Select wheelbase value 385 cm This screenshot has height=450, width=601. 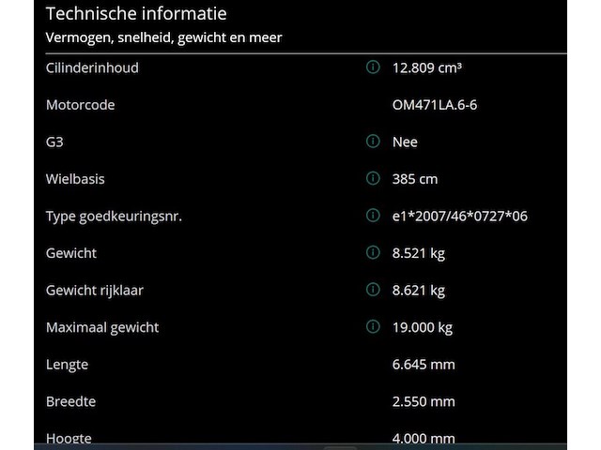[415, 179]
